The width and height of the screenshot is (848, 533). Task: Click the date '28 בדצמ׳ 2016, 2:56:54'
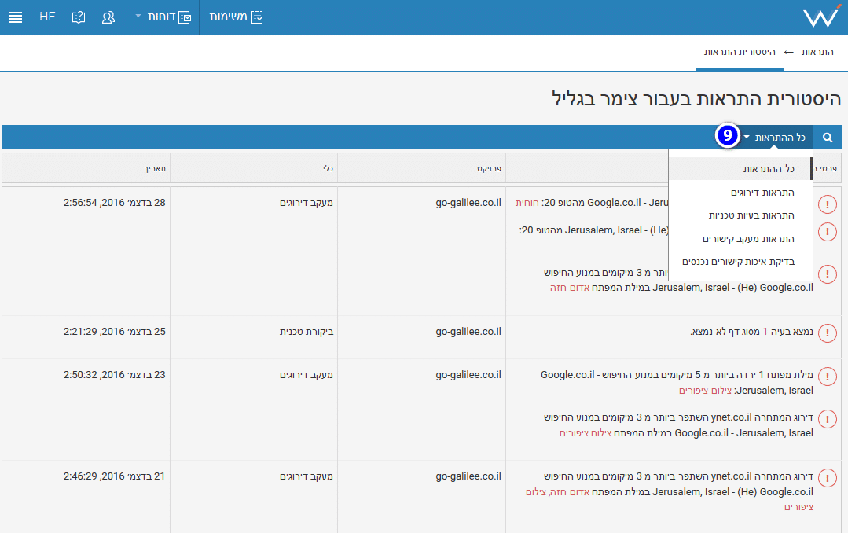[x=114, y=203]
